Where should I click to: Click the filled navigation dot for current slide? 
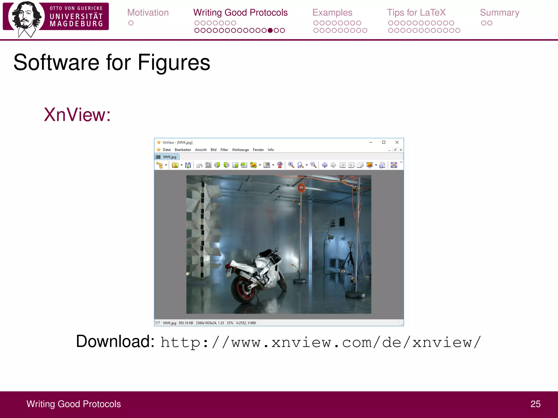tap(270, 30)
